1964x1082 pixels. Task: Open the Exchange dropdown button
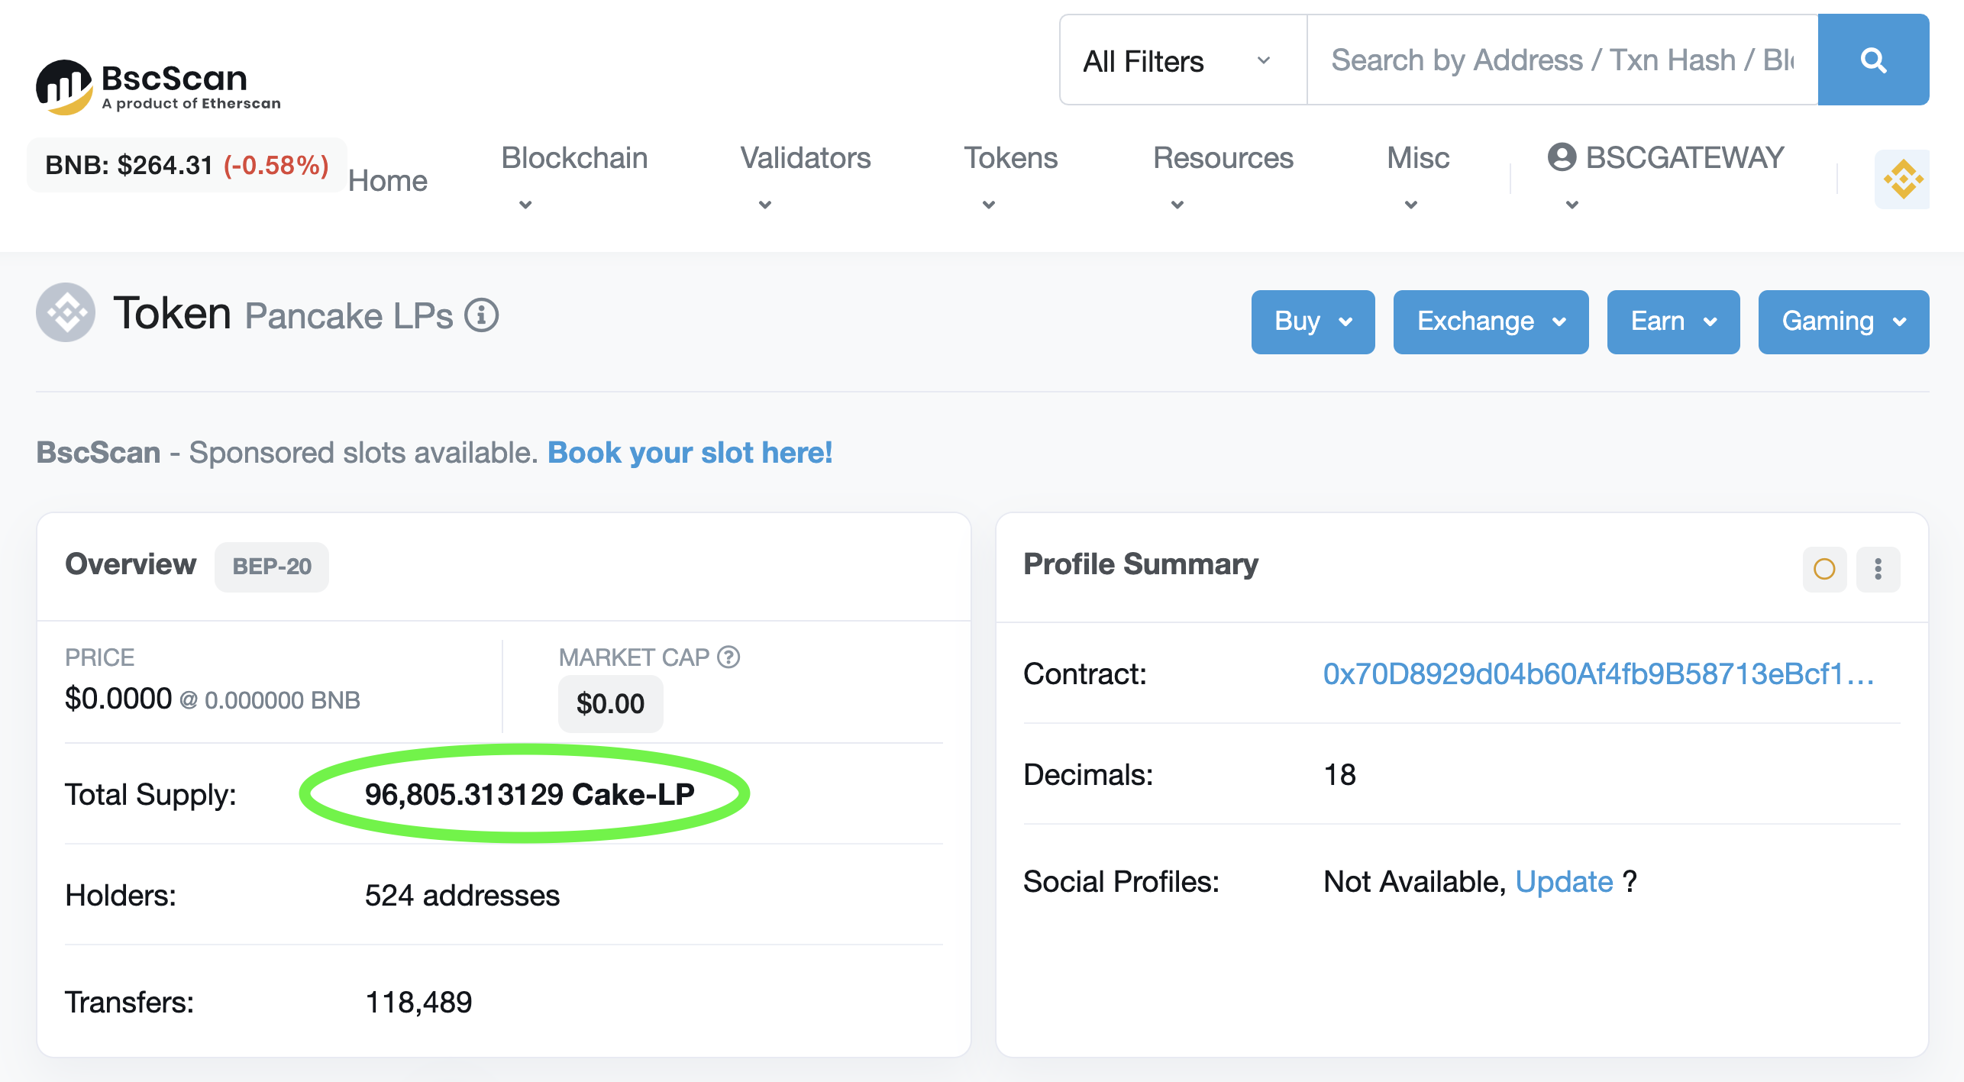pyautogui.click(x=1491, y=321)
